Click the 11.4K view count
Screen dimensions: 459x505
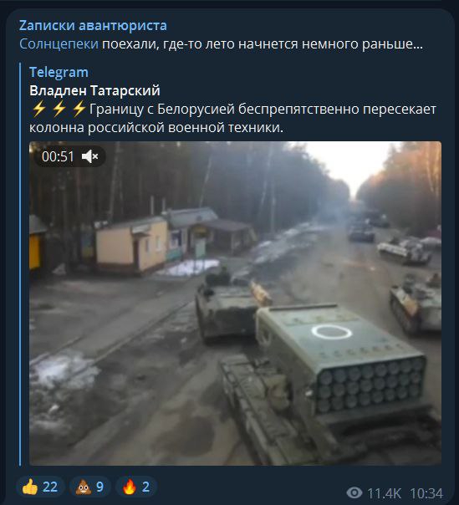click(x=384, y=493)
